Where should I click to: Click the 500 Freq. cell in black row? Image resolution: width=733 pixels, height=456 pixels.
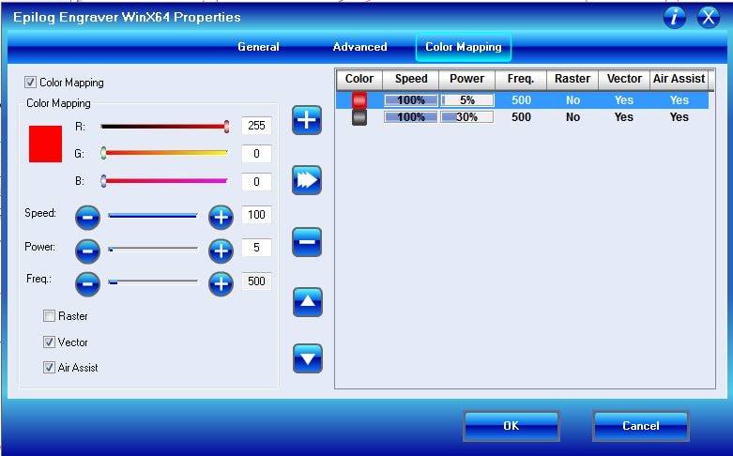521,116
